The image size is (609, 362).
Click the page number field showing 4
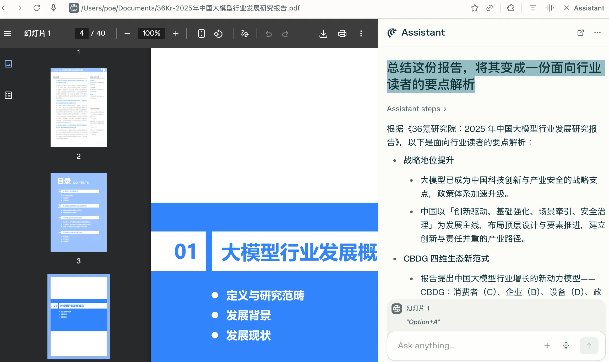tap(82, 33)
